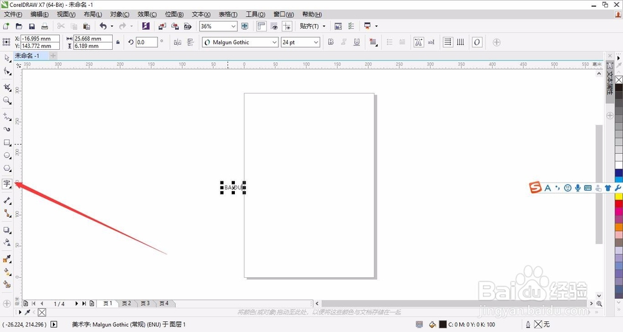Viewport: 623px width, 332px height.
Task: Select the Pick tool
Action: pos(7,58)
